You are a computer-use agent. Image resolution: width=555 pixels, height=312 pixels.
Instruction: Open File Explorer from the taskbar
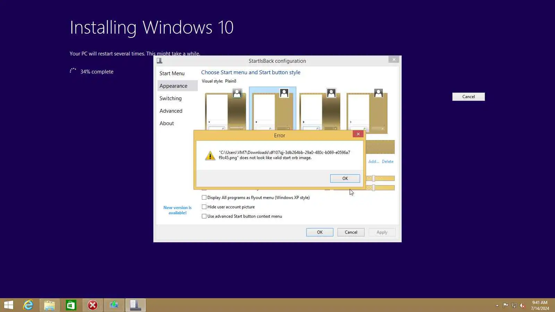coord(50,305)
